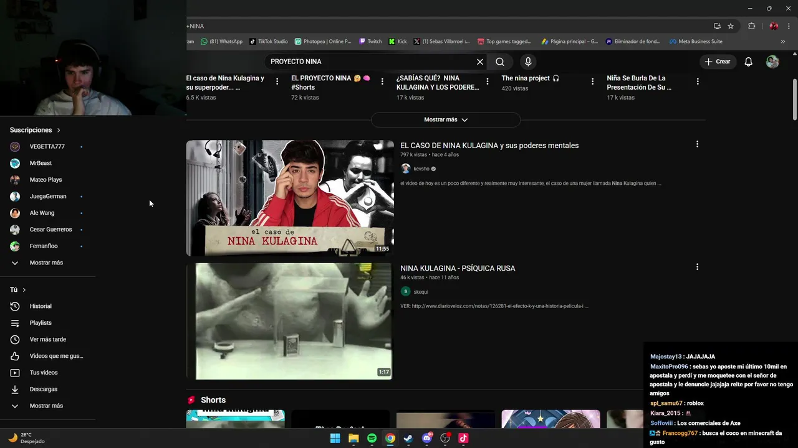Open options for Niña Se Burla short
798x448 pixels.
[698, 82]
